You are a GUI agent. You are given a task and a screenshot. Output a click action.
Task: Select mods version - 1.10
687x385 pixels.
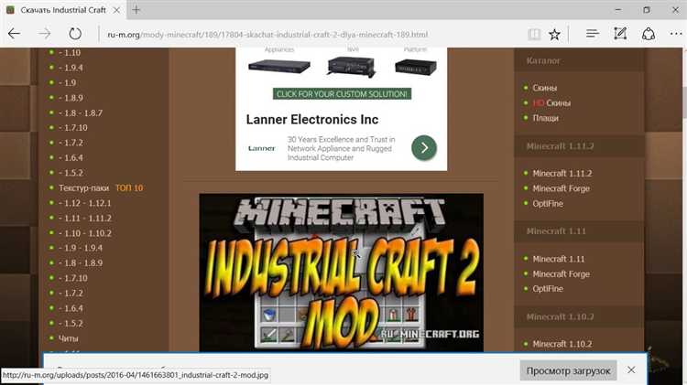(70, 53)
